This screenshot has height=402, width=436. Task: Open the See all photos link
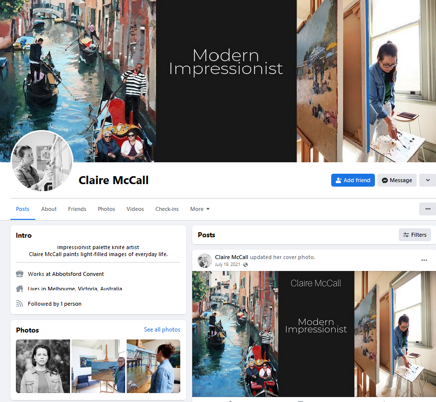coord(162,330)
